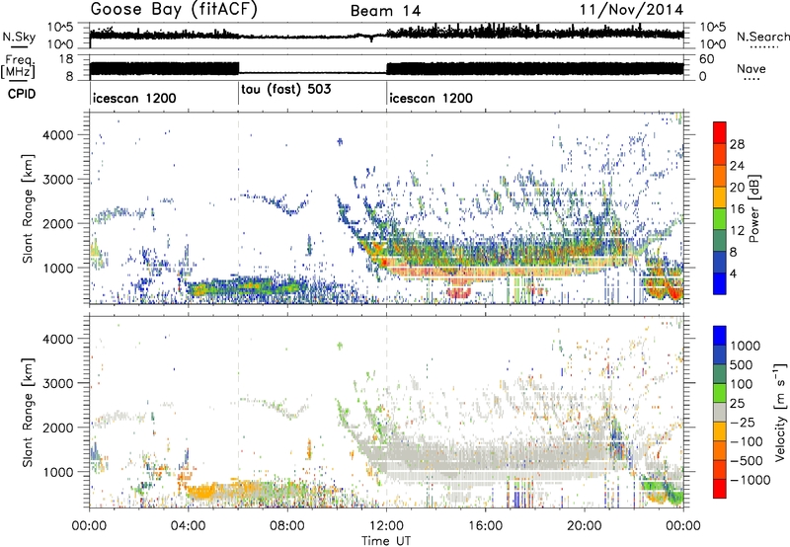Click the '1000' range tick on velocity panel axis
The width and height of the screenshot is (790, 547).
(x=58, y=472)
